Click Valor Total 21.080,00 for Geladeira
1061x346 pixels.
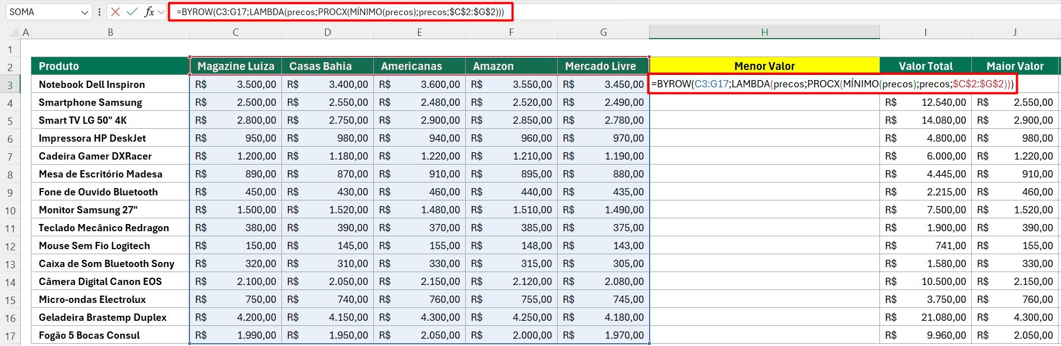[x=925, y=317]
